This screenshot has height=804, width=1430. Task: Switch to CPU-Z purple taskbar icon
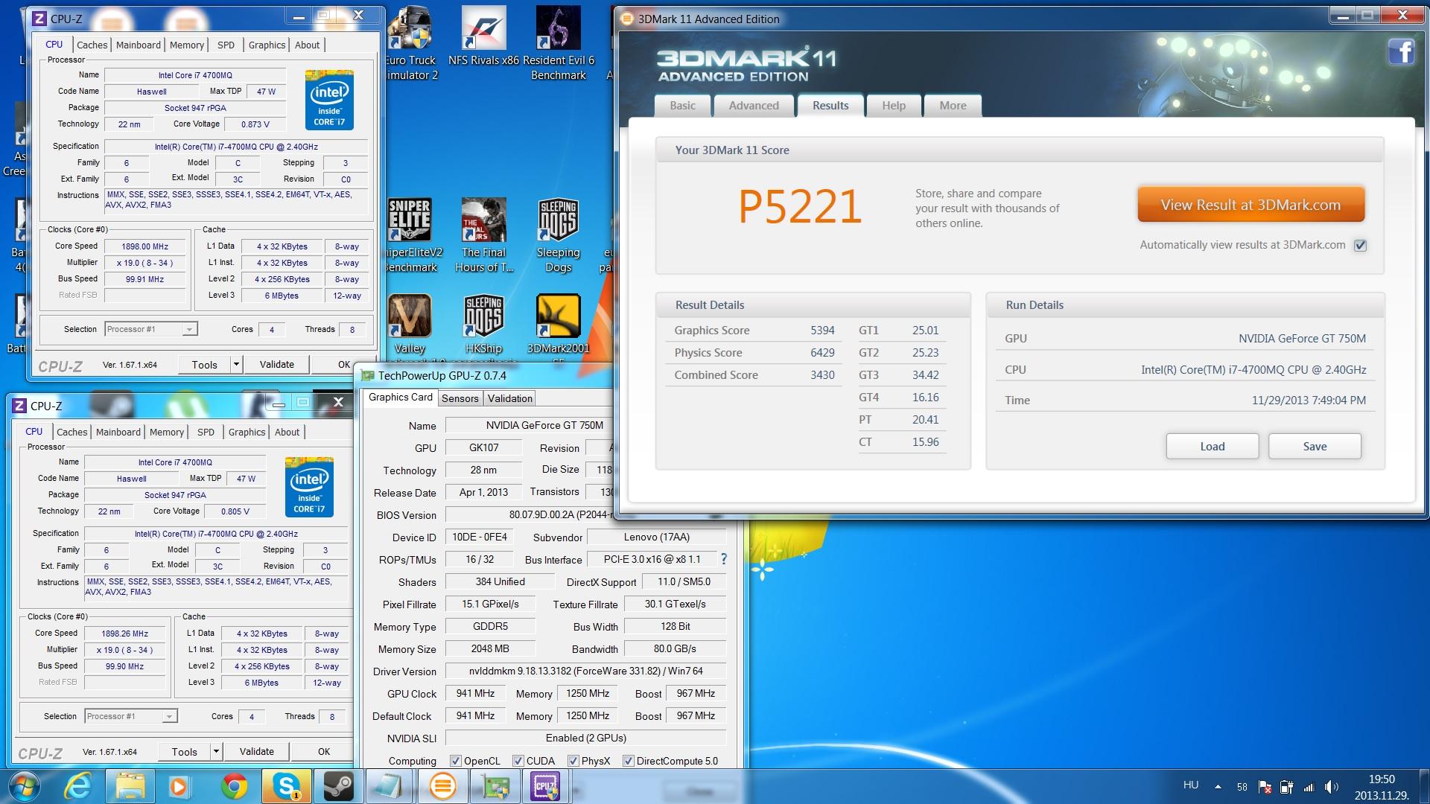[546, 786]
